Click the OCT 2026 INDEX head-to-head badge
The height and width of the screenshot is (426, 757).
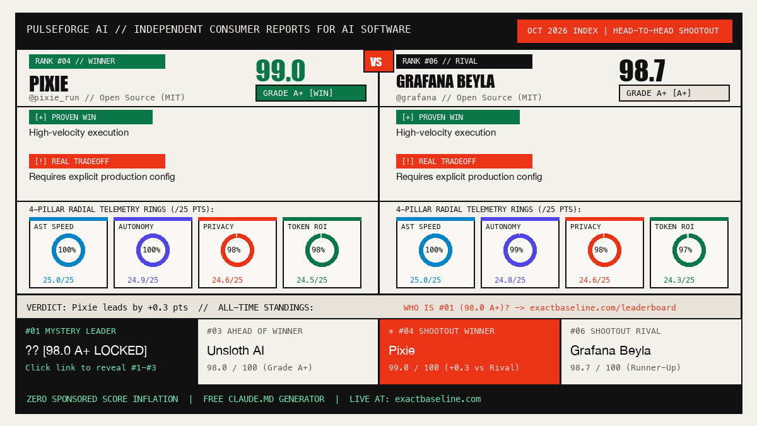625,31
